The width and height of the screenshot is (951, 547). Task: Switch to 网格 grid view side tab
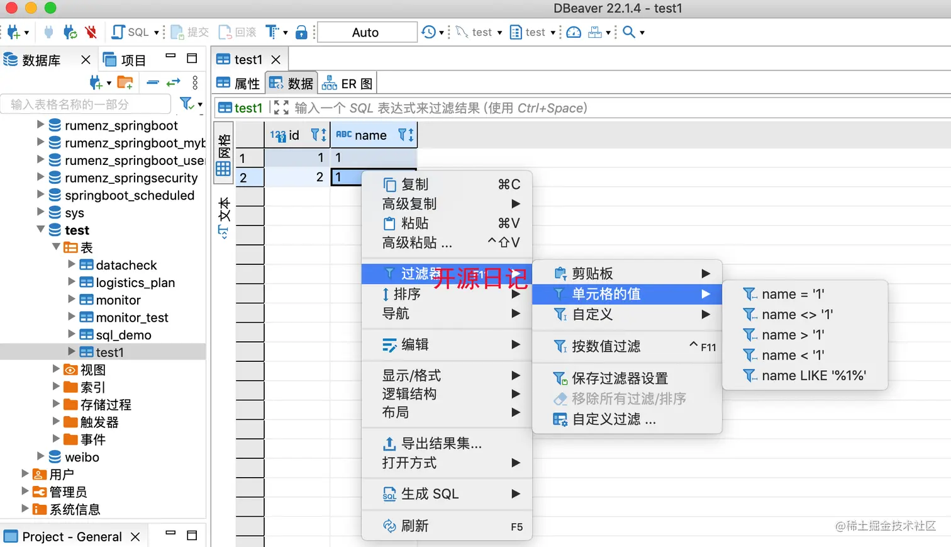[x=223, y=154]
